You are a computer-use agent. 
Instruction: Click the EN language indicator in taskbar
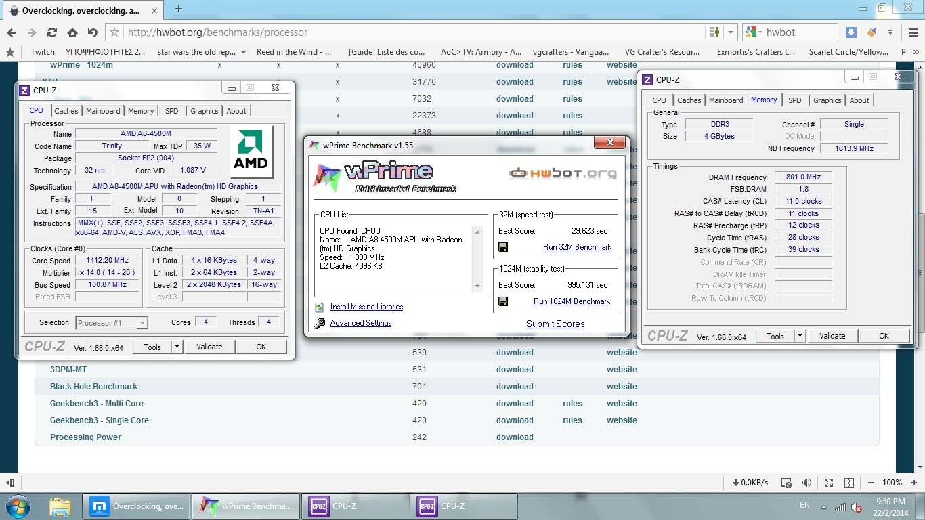tap(804, 505)
